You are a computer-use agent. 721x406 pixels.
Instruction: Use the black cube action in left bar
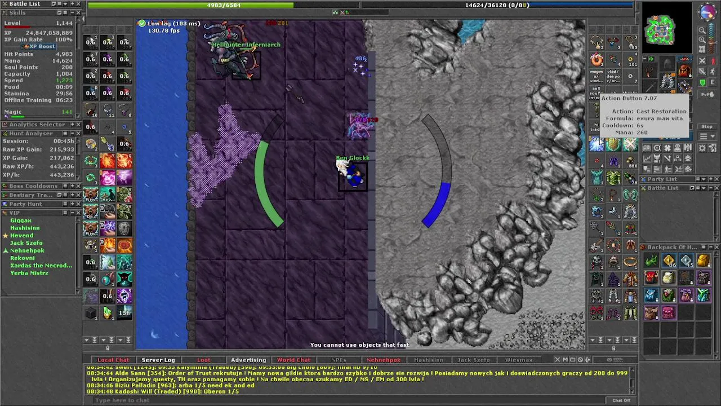90,312
